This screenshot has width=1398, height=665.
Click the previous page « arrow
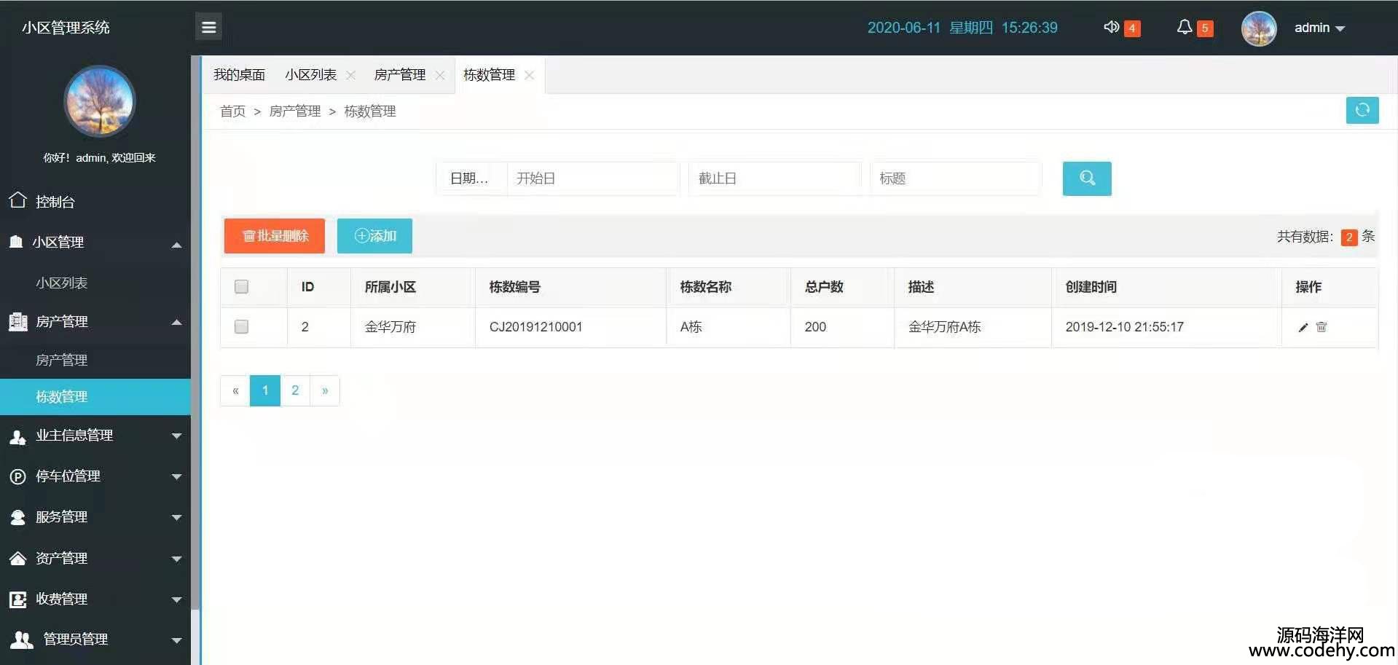coord(235,390)
